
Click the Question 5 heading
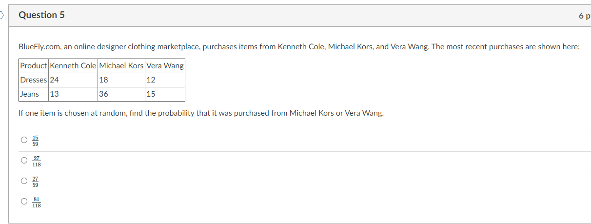pos(41,15)
